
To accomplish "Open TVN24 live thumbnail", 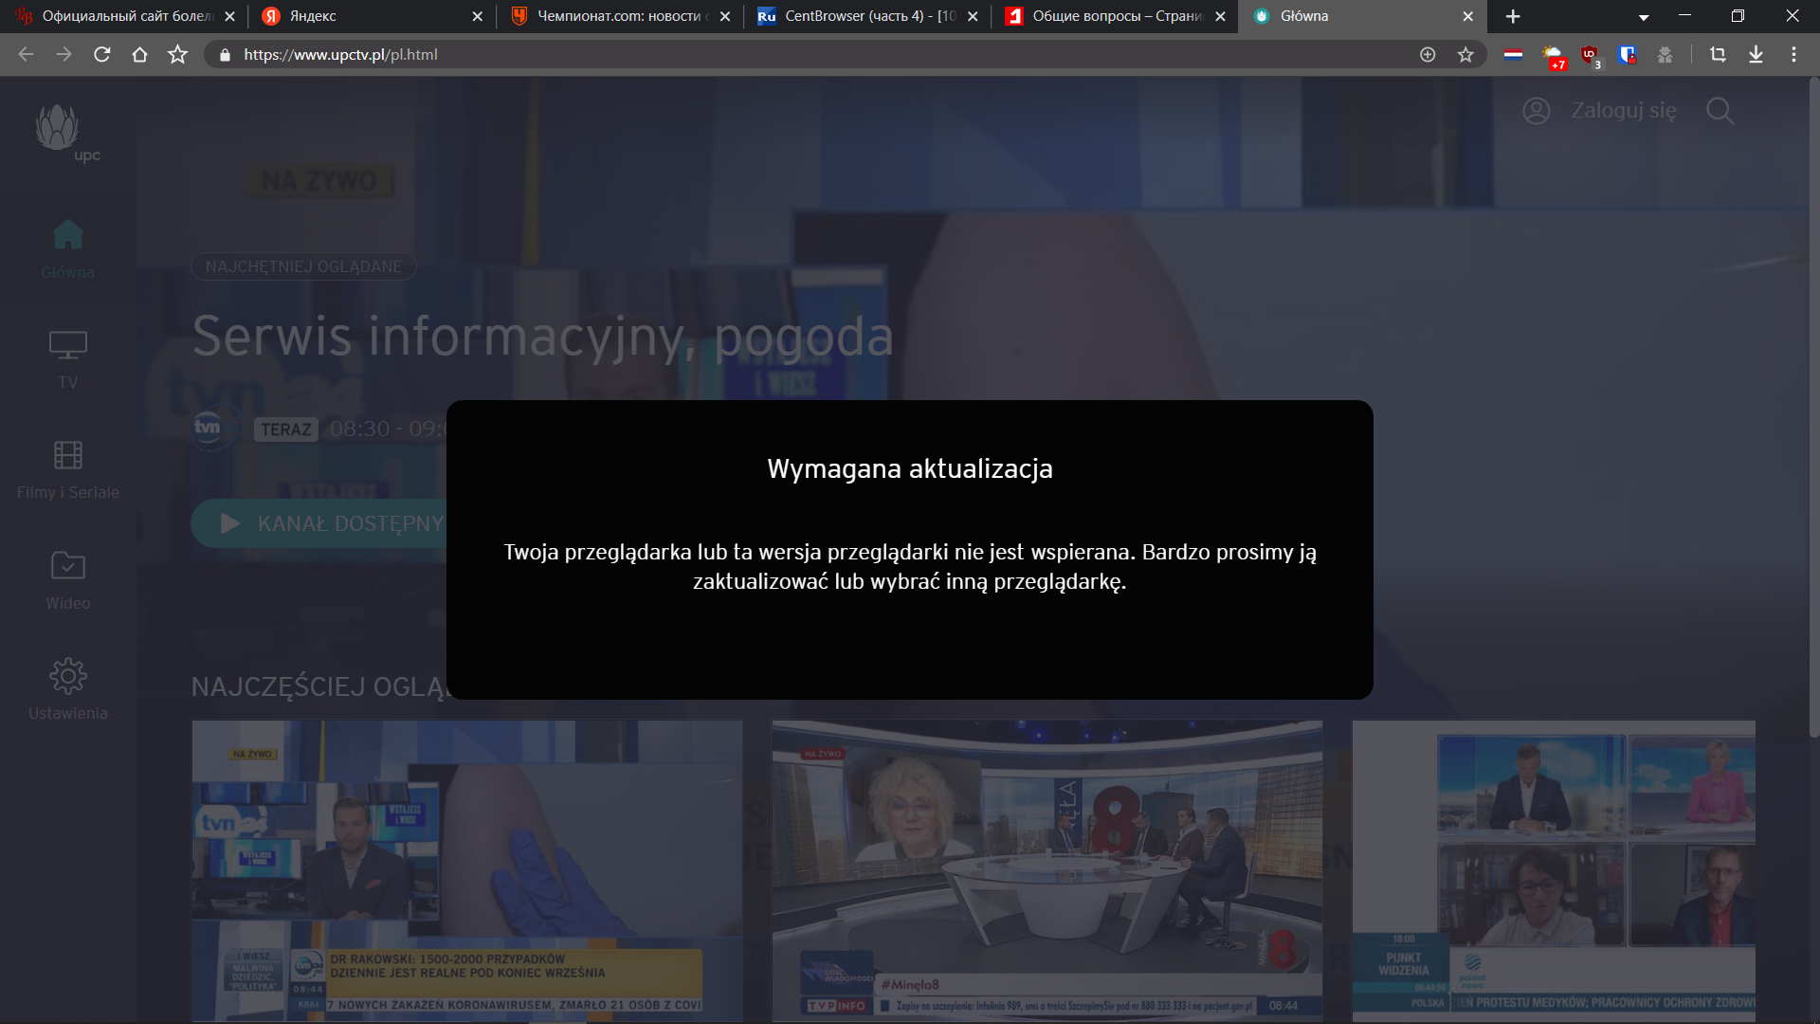I will click(466, 870).
